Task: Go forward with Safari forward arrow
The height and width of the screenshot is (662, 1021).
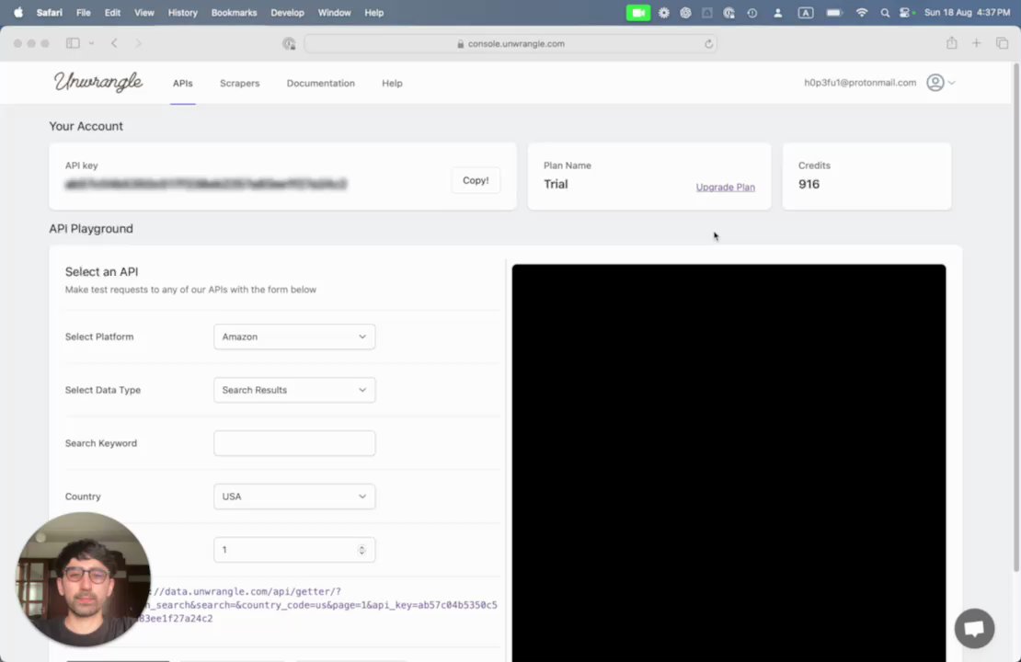Action: click(138, 43)
